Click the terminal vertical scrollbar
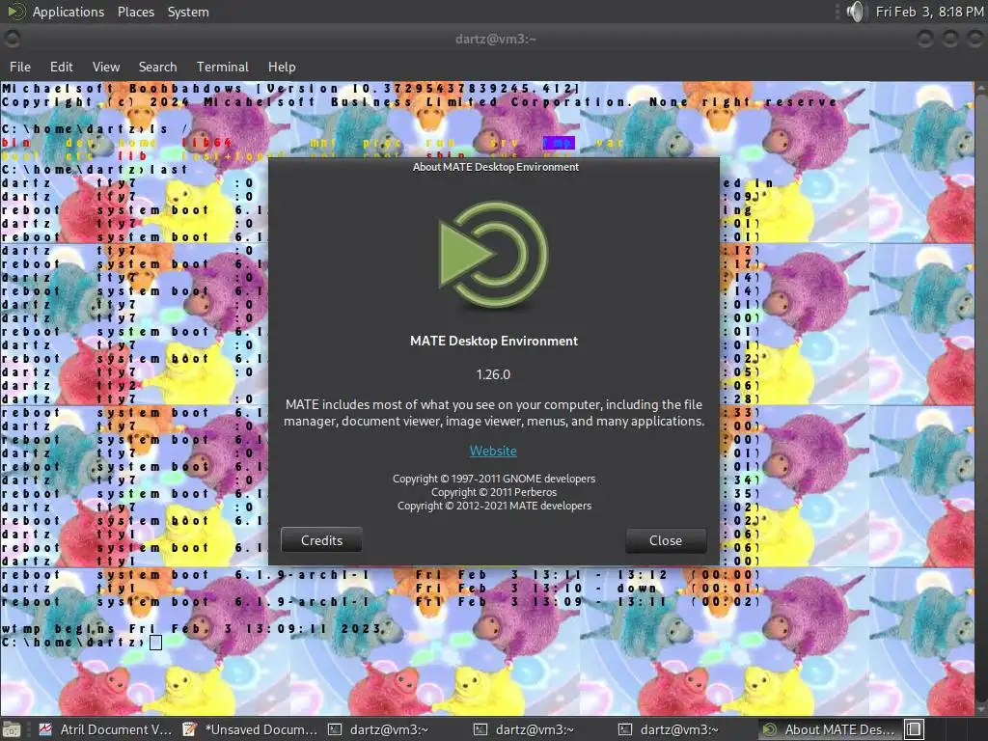The height and width of the screenshot is (741, 988). pyautogui.click(x=981, y=398)
